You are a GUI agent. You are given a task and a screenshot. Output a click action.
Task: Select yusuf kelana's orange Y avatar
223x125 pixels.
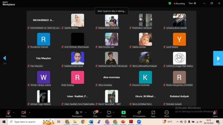(x=179, y=39)
